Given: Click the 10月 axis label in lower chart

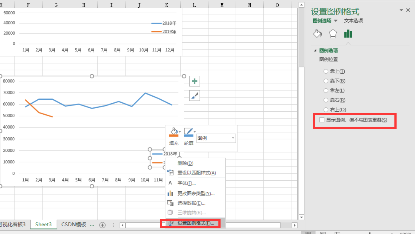Looking at the screenshot, I should (145, 180).
